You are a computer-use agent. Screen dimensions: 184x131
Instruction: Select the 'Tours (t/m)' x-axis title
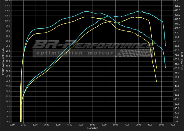[92, 128]
